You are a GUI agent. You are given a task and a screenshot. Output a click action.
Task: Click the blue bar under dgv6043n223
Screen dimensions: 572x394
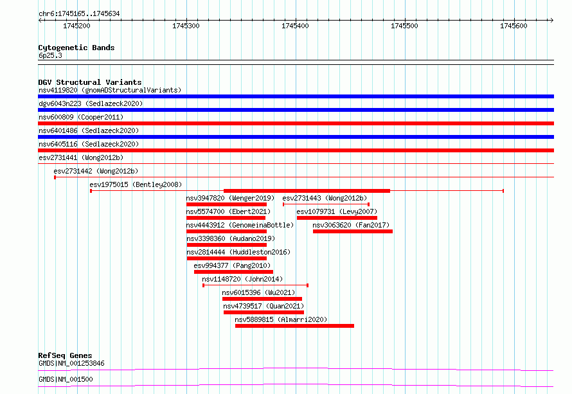click(x=296, y=110)
